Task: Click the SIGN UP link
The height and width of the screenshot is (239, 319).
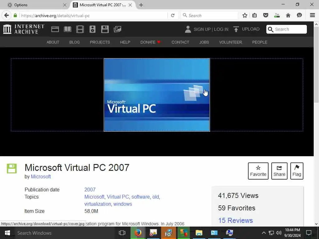Action: coord(202,29)
